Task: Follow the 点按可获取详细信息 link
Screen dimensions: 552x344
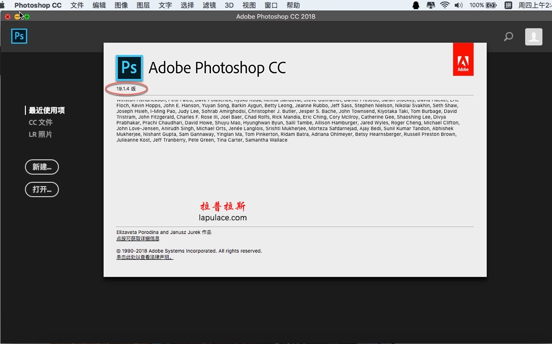Action: [x=138, y=239]
